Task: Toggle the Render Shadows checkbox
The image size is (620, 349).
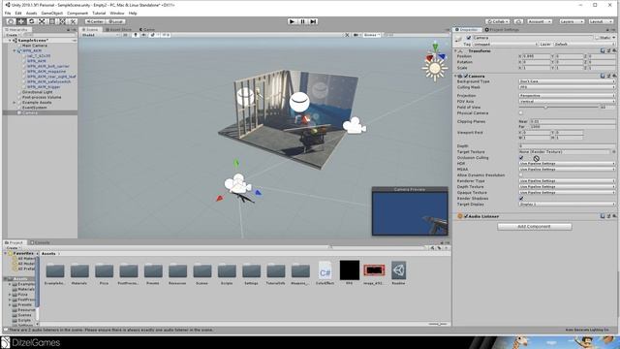Action: 521,198
